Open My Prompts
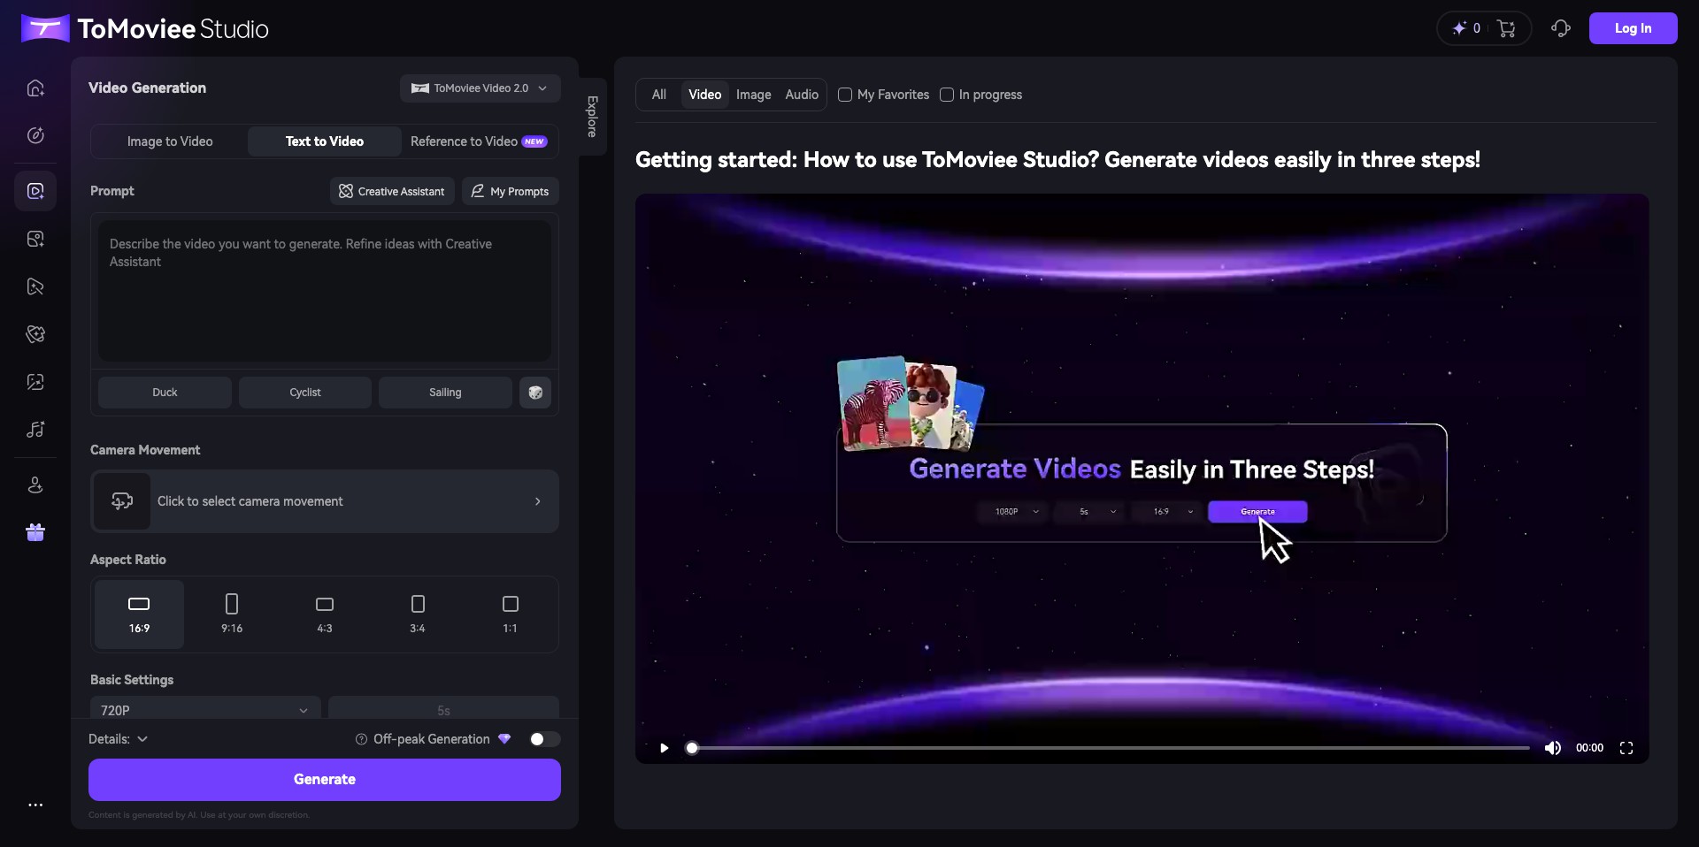1699x847 pixels. click(511, 191)
